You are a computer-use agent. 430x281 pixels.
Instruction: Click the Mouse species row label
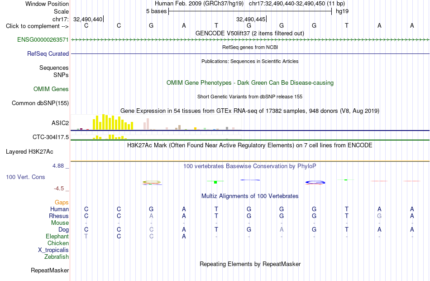pyautogui.click(x=60, y=223)
